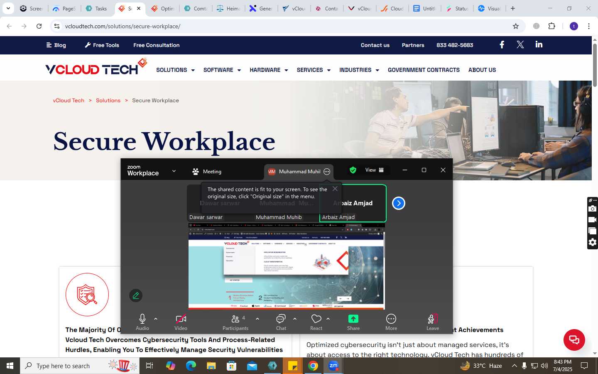Open the View layout menu in Zoom
This screenshot has width=598, height=374.
374,170
